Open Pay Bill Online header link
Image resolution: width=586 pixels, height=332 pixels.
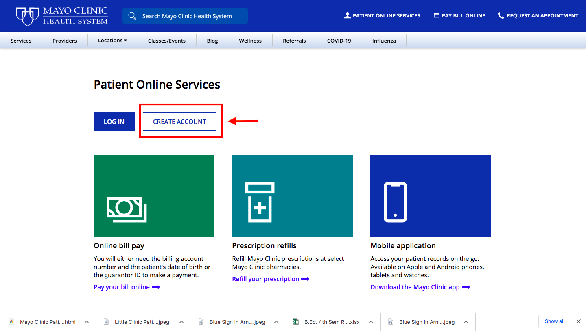pyautogui.click(x=459, y=15)
